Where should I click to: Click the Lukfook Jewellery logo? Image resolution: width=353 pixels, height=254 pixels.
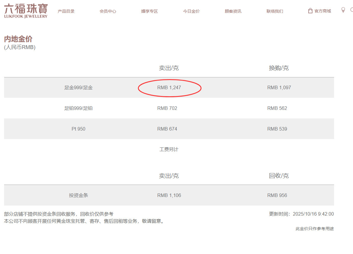pos(26,11)
